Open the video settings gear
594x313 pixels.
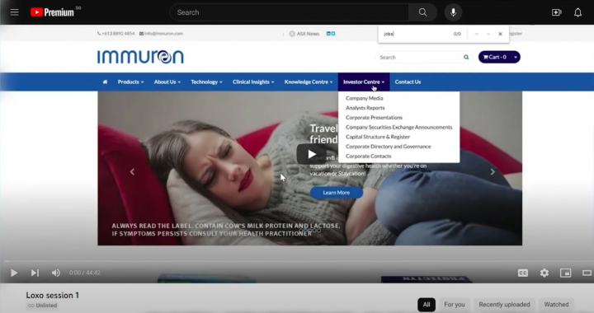point(544,273)
